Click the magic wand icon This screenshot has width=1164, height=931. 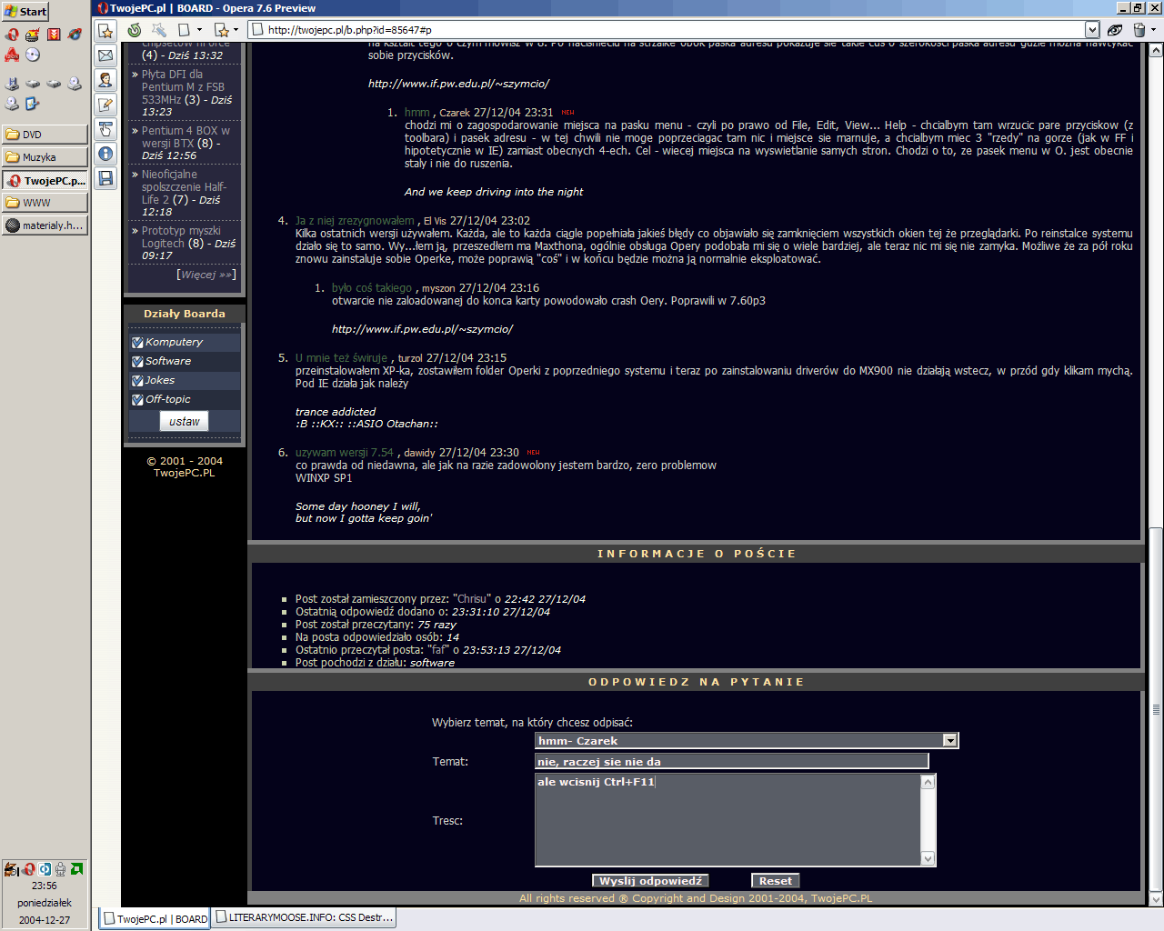(x=158, y=30)
